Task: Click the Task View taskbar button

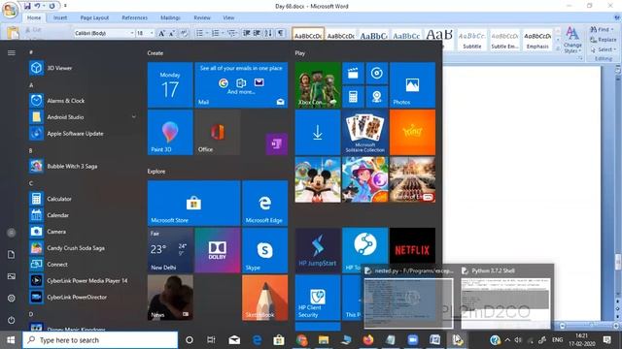Action: click(211, 340)
